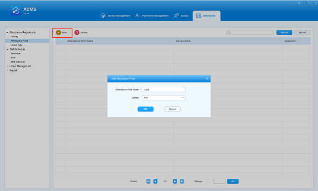This screenshot has height=191, width=318.
Task: Jump to the last page of results
Action: [182, 181]
